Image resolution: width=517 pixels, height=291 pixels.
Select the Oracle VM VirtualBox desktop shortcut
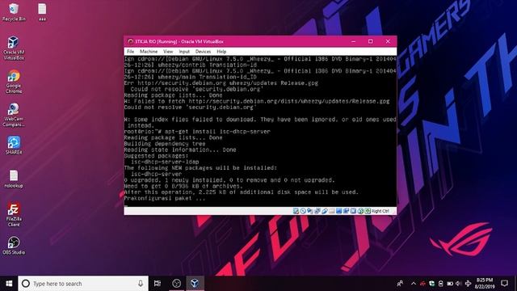coord(14,48)
